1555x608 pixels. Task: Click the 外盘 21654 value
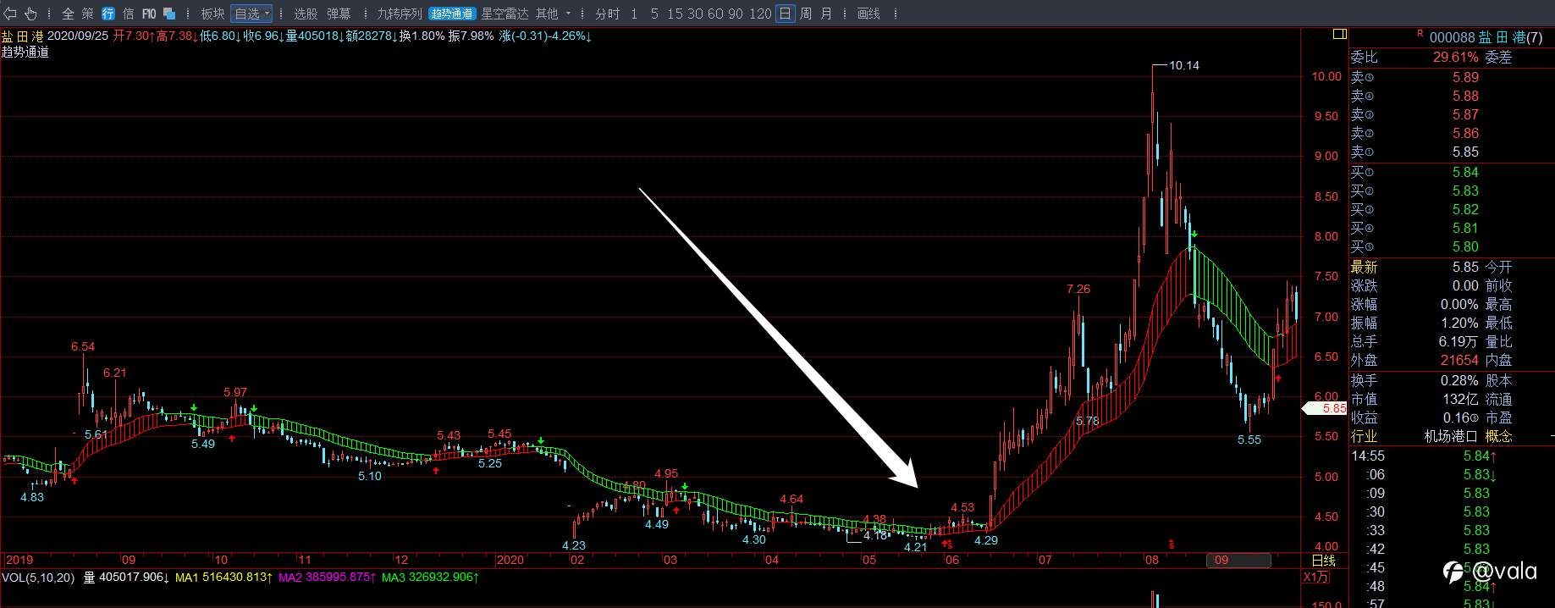(1459, 360)
